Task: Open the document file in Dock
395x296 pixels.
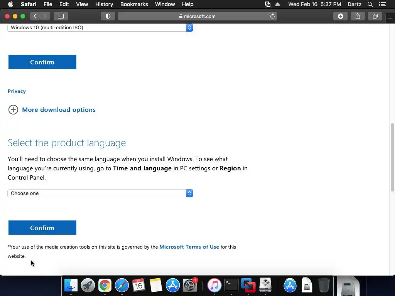Action: [307, 286]
